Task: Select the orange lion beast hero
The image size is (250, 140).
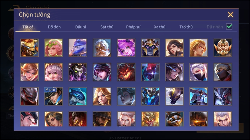Action: [x=29, y=48]
